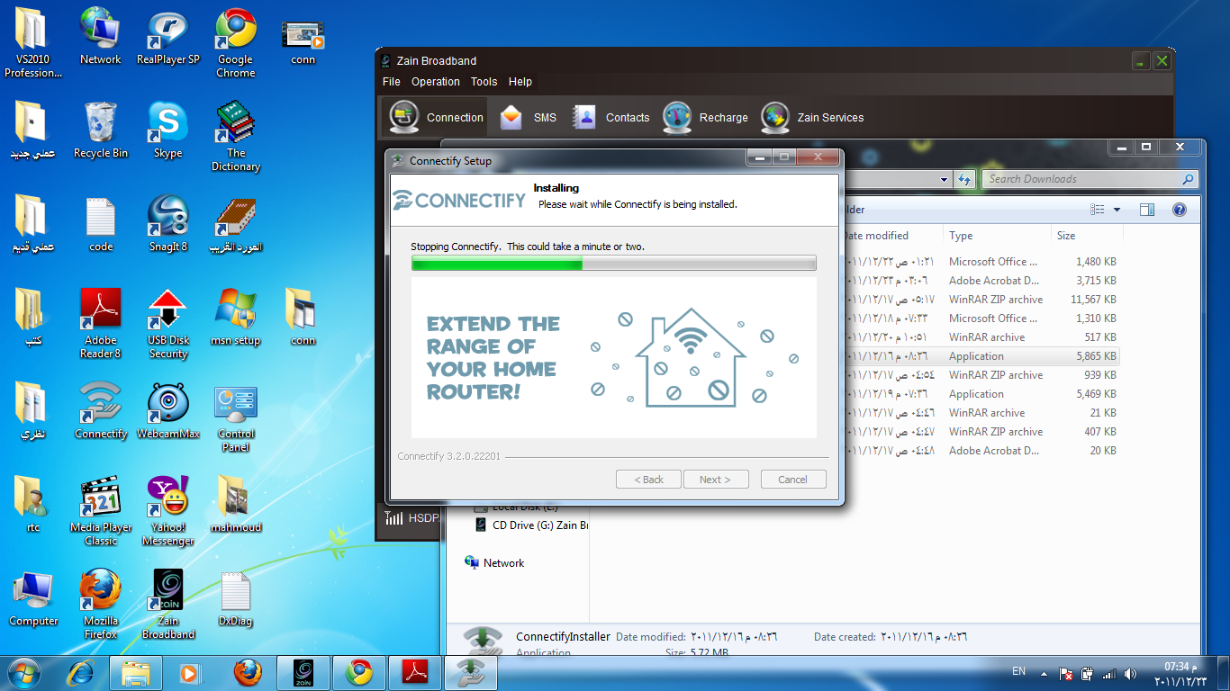The height and width of the screenshot is (691, 1230).
Task: Select the Mozilla Firefox desktop shortcut
Action: click(101, 605)
